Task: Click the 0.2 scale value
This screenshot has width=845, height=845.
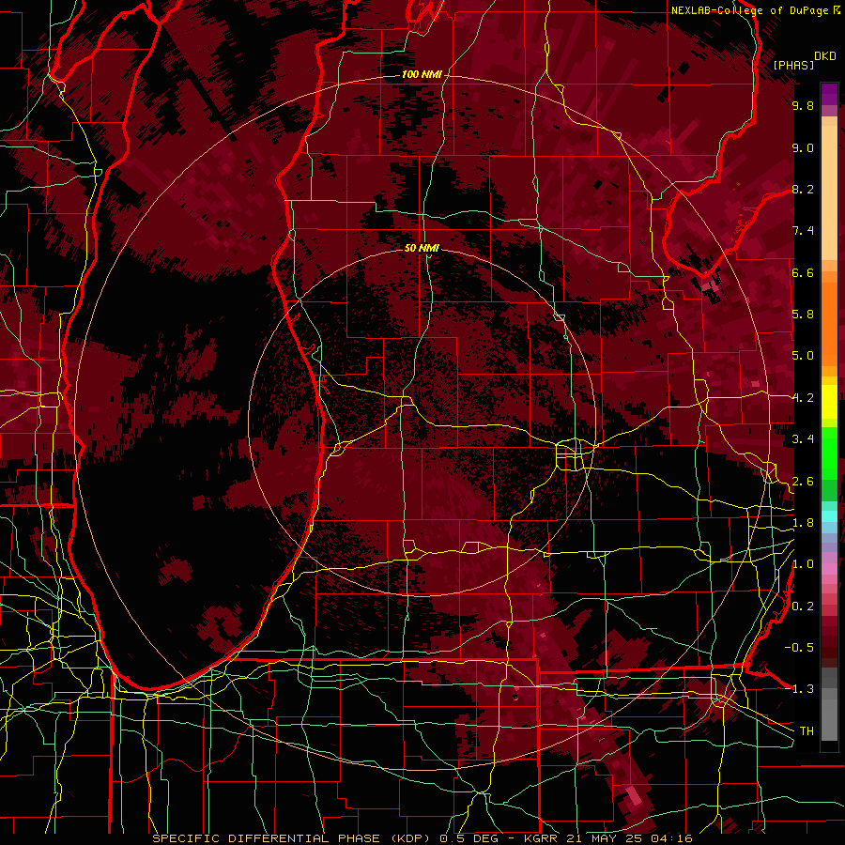Action: click(x=803, y=607)
